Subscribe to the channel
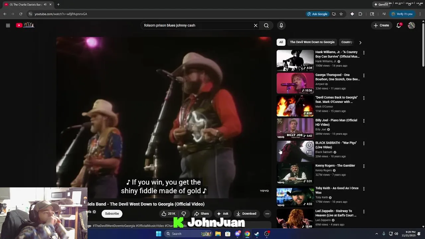 (x=112, y=213)
